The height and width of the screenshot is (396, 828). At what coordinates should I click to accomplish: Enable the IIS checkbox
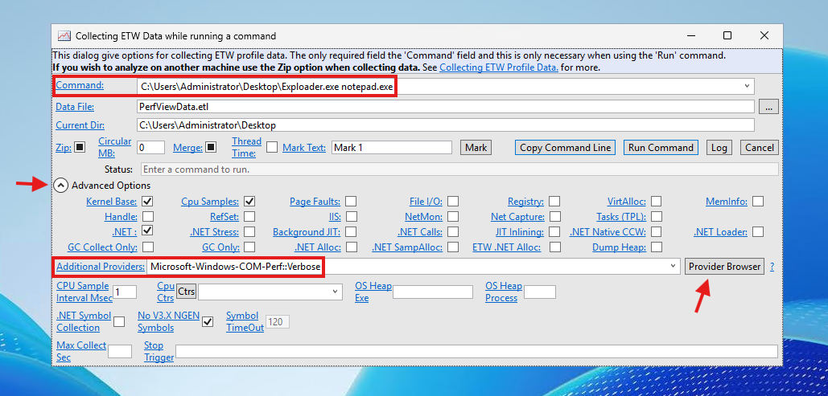coord(352,217)
